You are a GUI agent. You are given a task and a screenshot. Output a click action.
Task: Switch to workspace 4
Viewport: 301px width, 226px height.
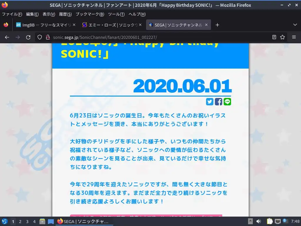coord(34,222)
